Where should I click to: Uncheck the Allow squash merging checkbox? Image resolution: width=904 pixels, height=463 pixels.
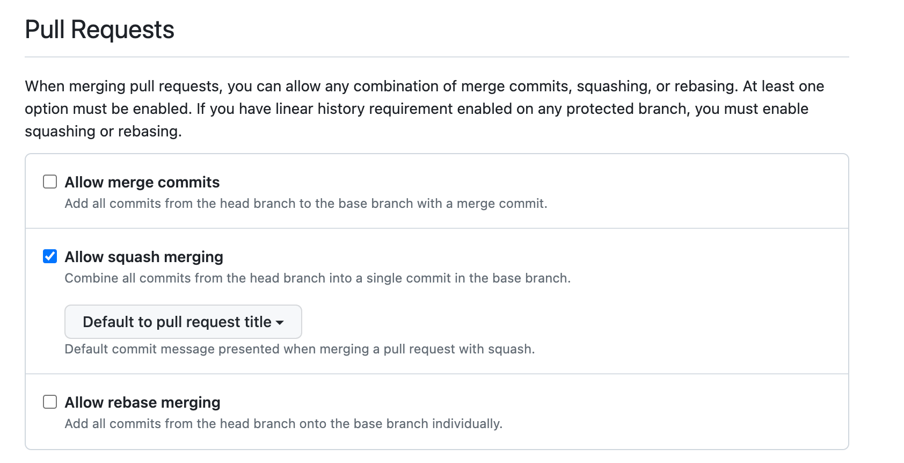50,257
